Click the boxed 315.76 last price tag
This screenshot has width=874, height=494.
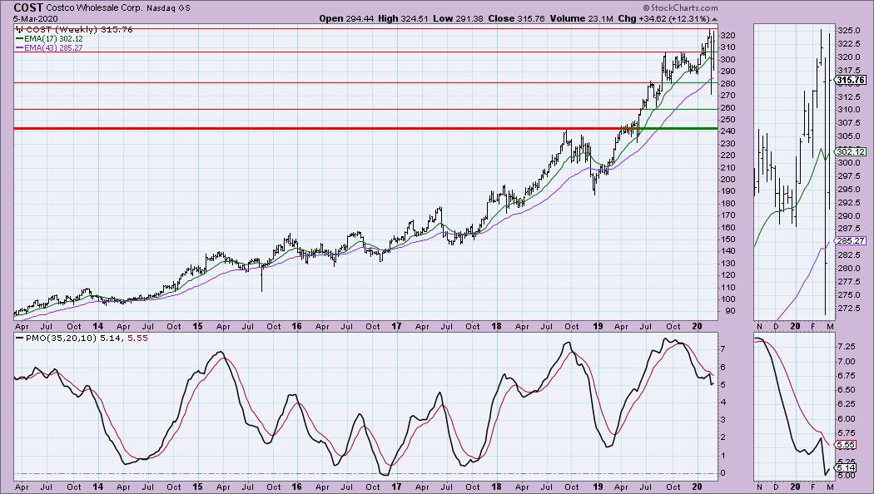(851, 80)
